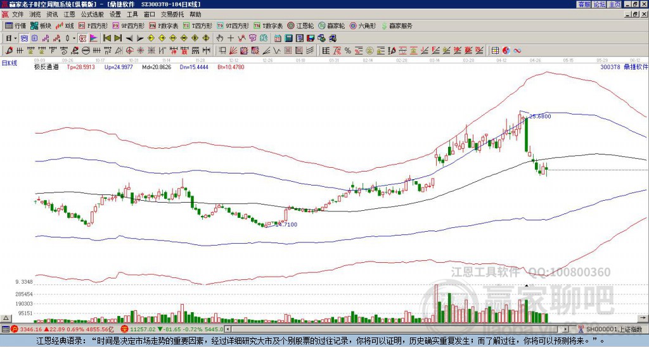Click the right arrow button beside volume
The image size is (649, 347).
[643, 318]
